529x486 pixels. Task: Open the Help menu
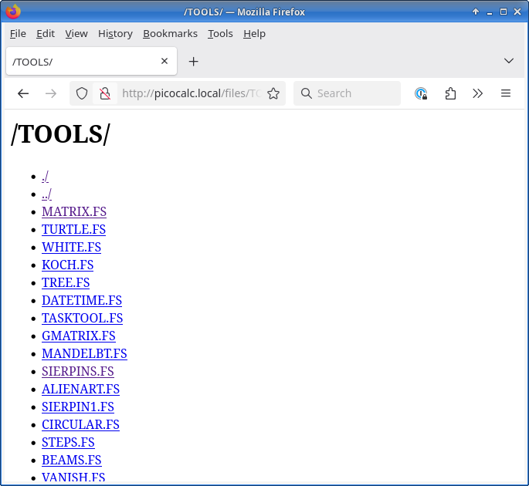[254, 34]
